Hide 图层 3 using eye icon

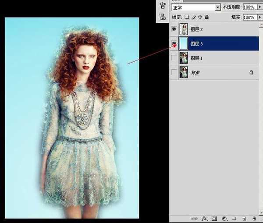point(174,43)
